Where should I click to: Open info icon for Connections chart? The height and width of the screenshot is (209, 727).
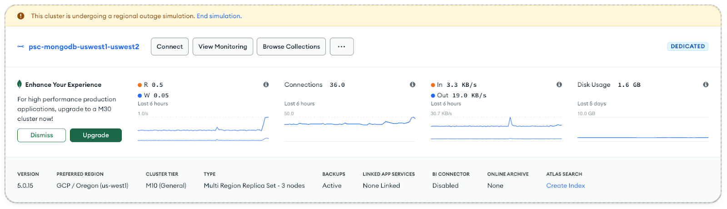pos(413,85)
